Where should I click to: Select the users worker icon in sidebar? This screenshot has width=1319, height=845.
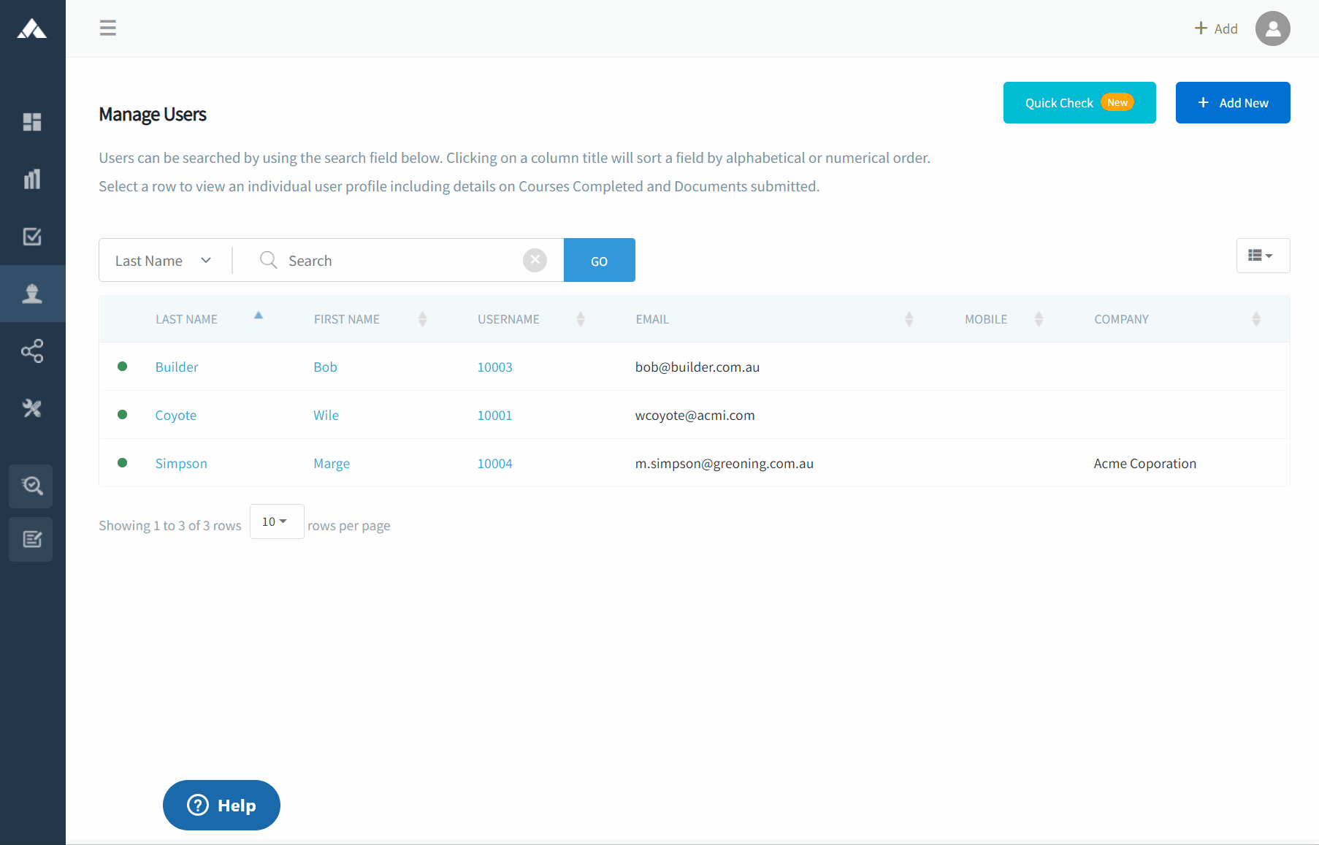coord(32,294)
